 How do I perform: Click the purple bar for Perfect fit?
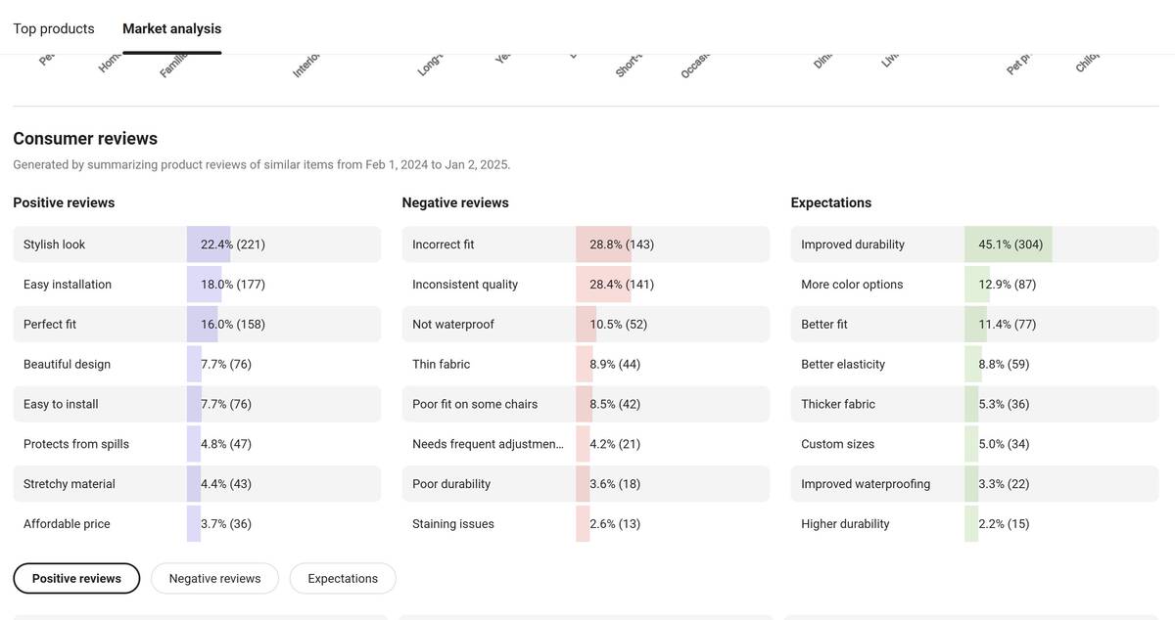coord(202,324)
